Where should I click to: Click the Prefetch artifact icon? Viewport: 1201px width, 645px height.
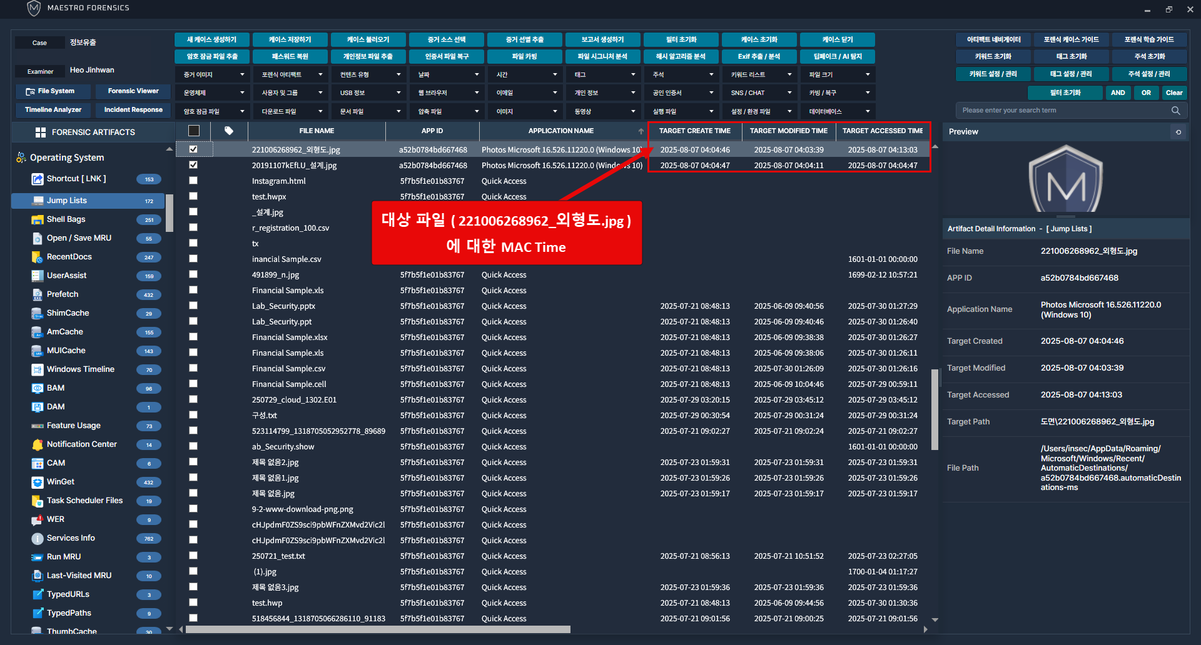(x=38, y=294)
